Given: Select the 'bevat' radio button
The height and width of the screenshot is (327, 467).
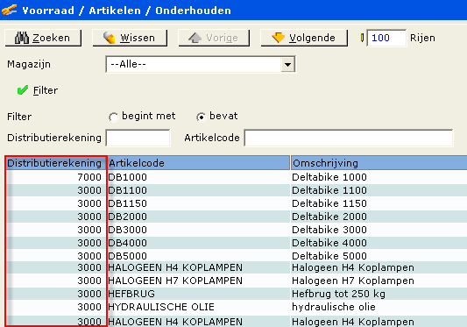Looking at the screenshot, I should pyautogui.click(x=201, y=117).
